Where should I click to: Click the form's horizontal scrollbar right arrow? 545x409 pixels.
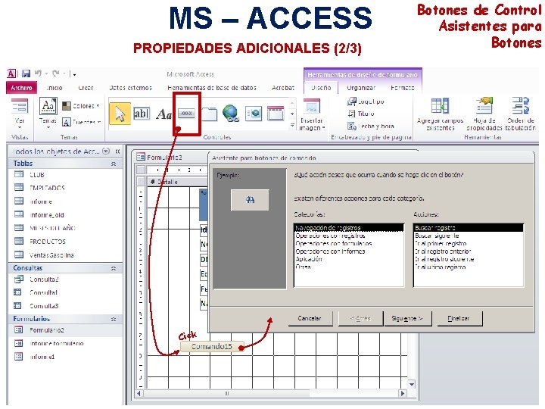403,394
